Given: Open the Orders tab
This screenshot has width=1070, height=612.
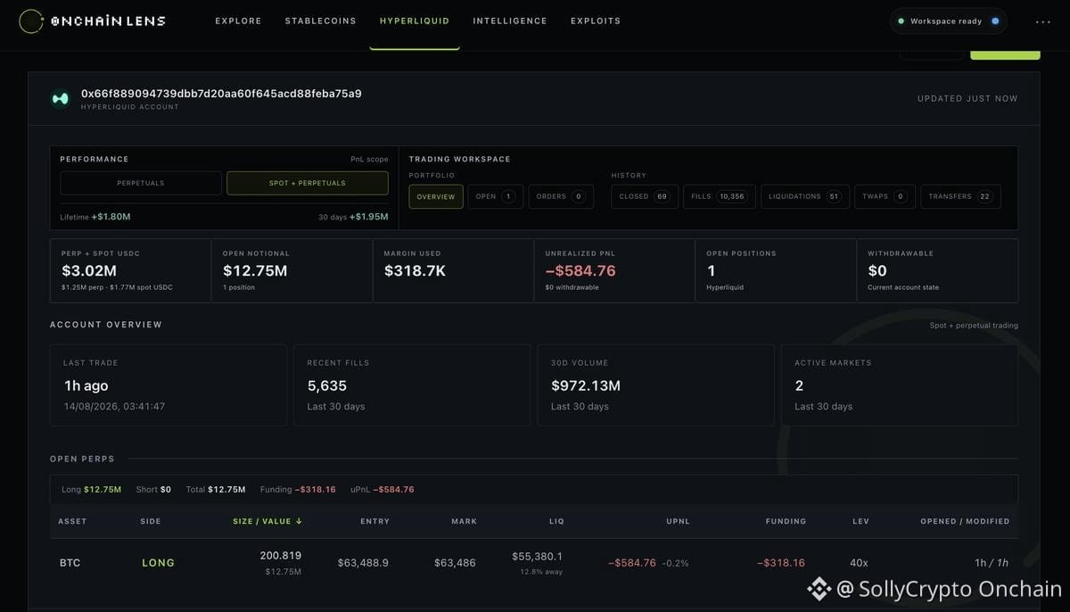Looking at the screenshot, I should click(x=562, y=196).
